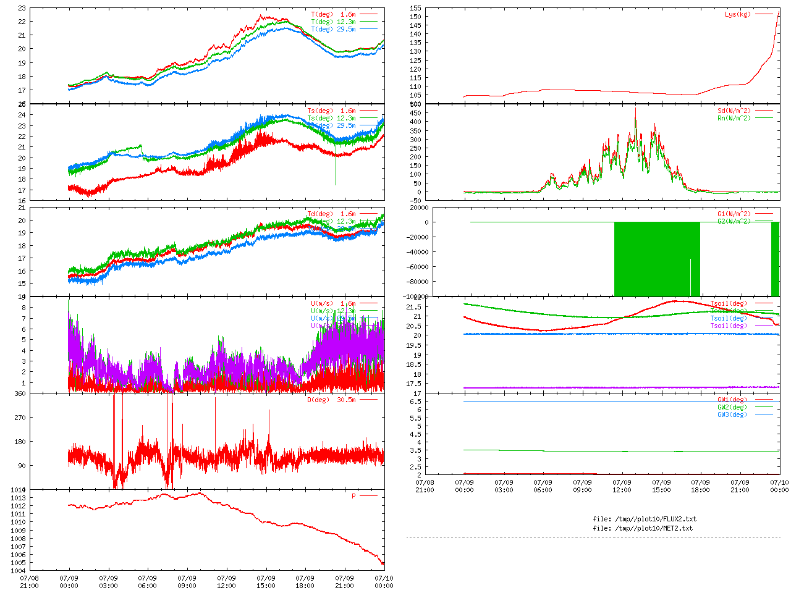Click the 'Lys(kg)' legend label
Image resolution: width=791 pixels, height=593 pixels.
point(738,14)
